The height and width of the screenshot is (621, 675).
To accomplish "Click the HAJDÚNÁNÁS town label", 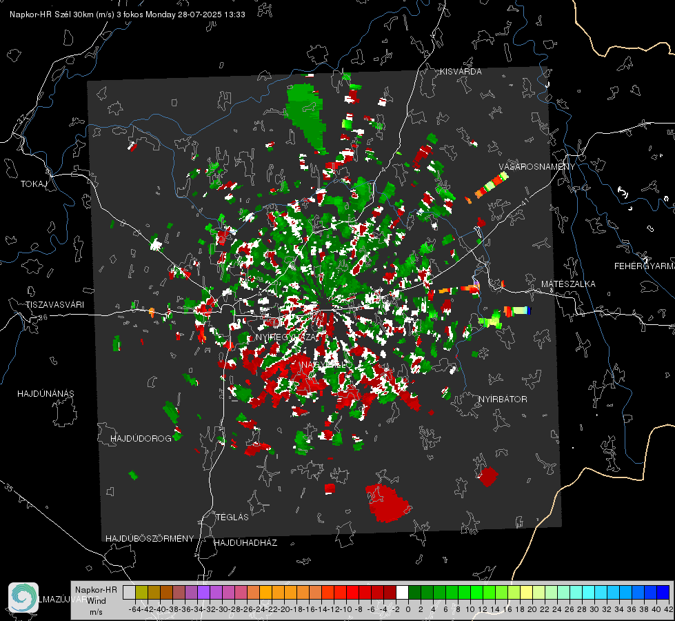I will tap(46, 393).
